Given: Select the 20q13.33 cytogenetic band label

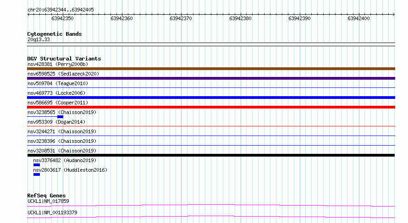Looking at the screenshot, I should point(39,39).
